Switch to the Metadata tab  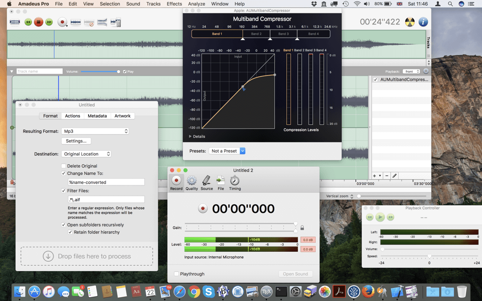pos(97,116)
